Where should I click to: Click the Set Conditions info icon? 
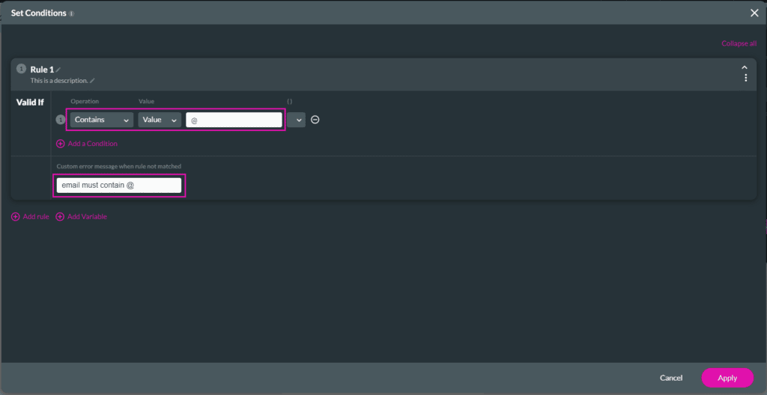pos(72,13)
